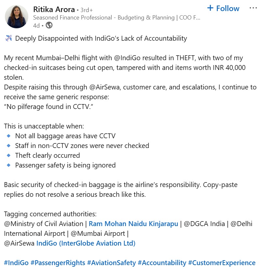Open Ritika Arora's profile photo
Image resolution: width=264 pixels, height=269 pixels.
pos(17,16)
